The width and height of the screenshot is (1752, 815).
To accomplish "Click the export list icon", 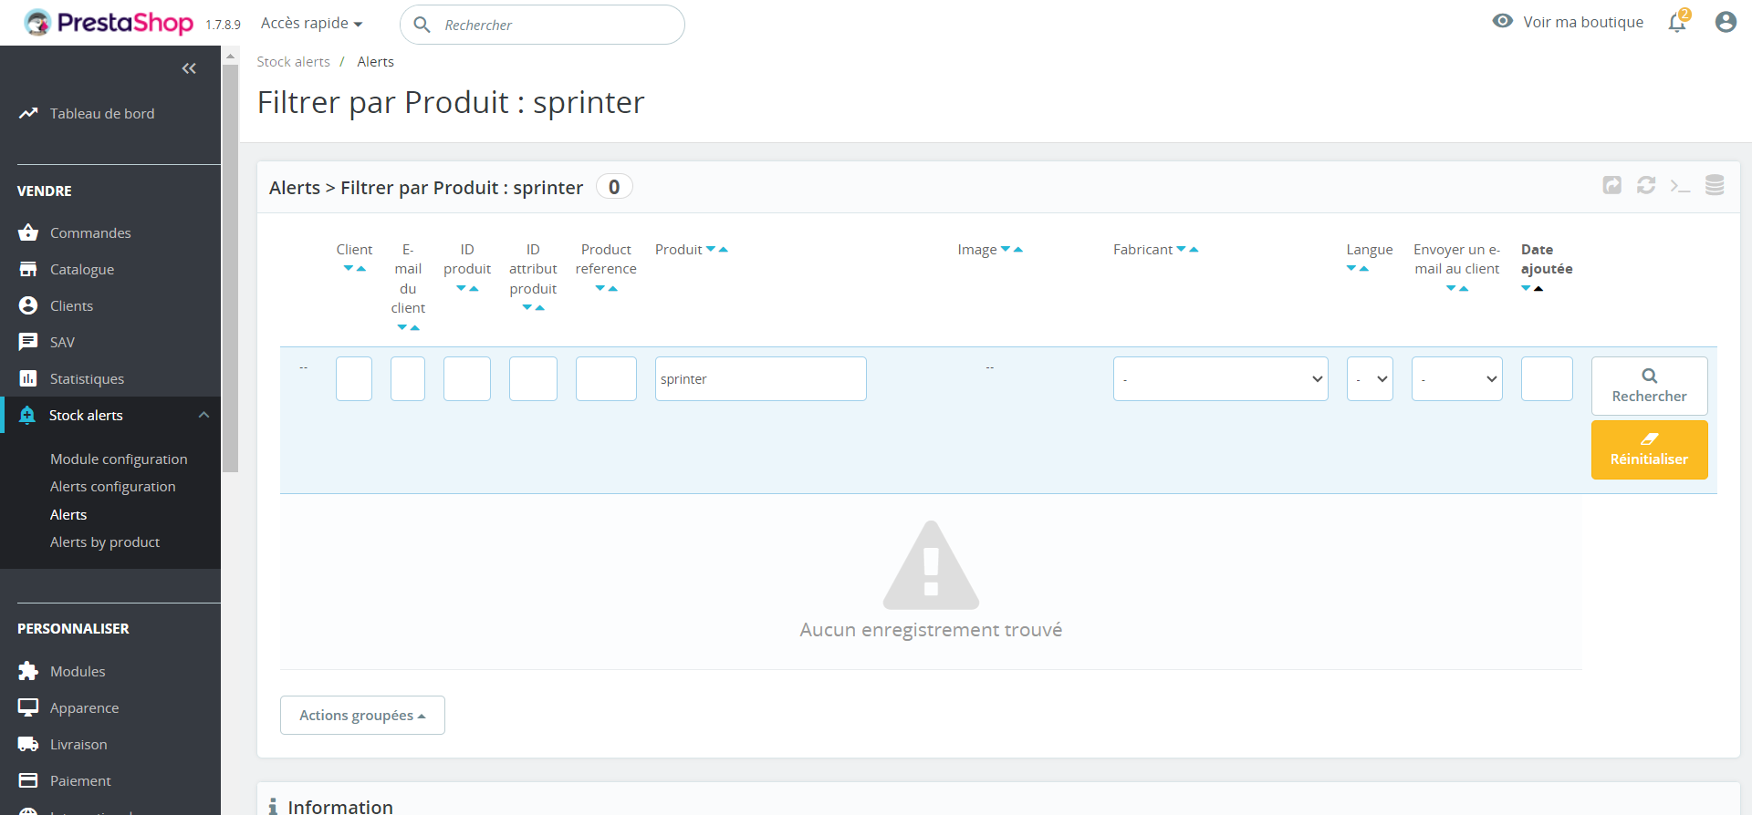I will [x=1612, y=186].
